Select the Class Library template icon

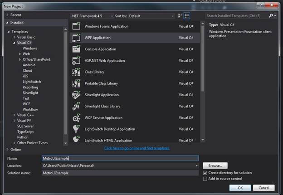pos(76,72)
